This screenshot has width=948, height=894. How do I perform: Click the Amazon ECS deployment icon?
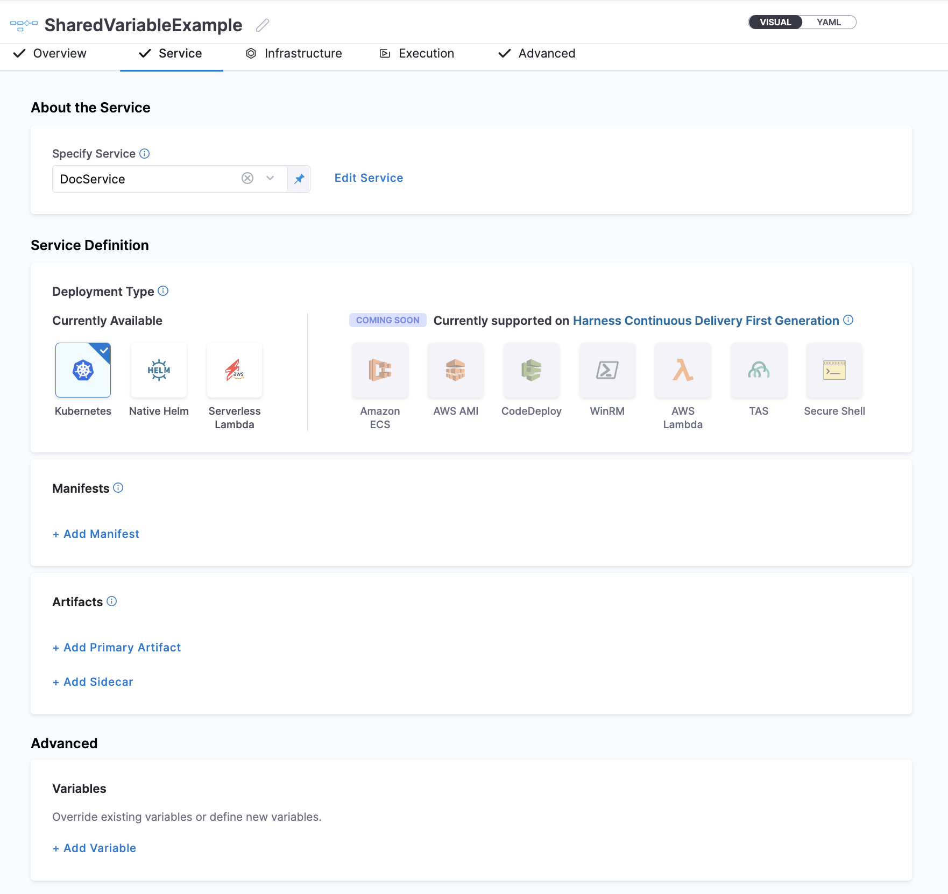[x=380, y=370]
